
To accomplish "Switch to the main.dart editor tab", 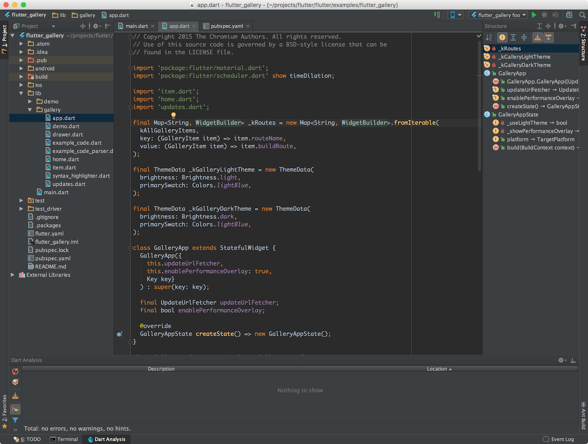I will [136, 26].
